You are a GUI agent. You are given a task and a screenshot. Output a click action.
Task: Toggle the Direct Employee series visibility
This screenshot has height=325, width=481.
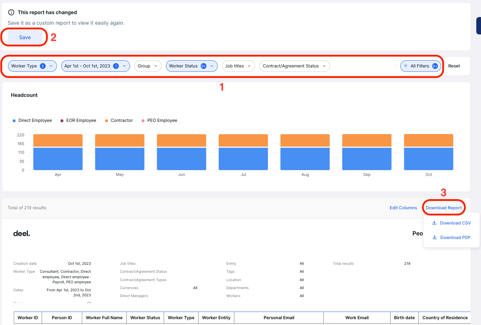point(32,120)
